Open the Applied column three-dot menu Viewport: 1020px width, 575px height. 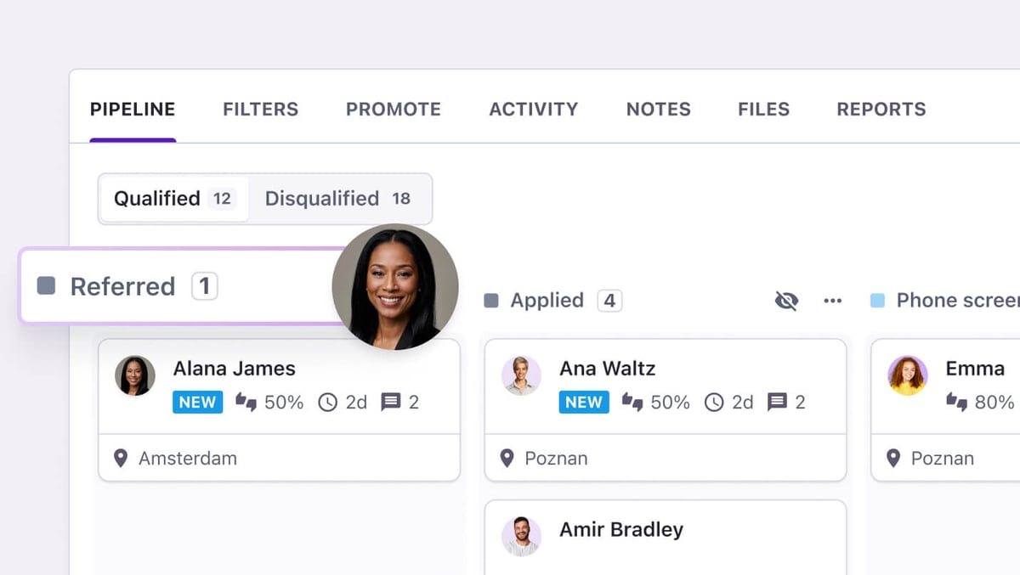833,301
